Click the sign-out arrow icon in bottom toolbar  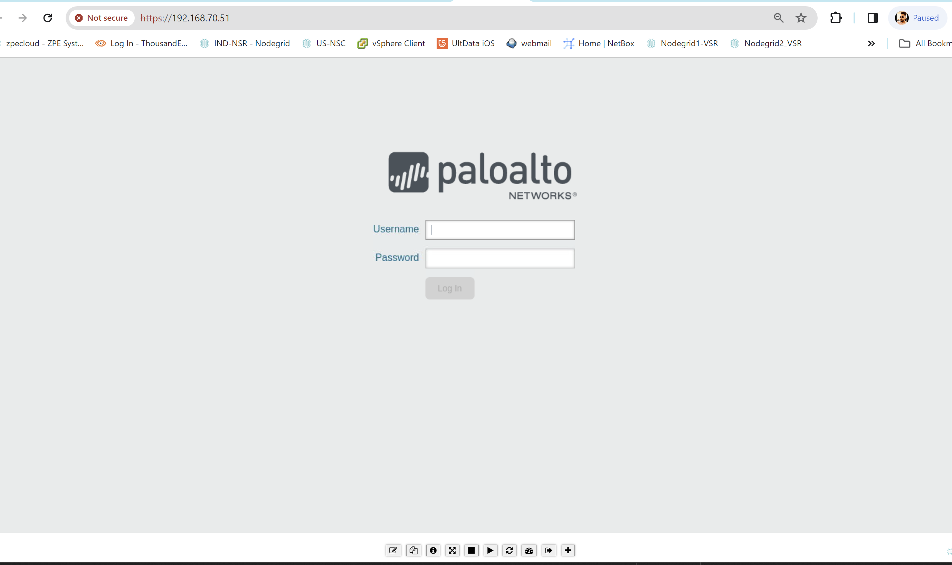[549, 550]
